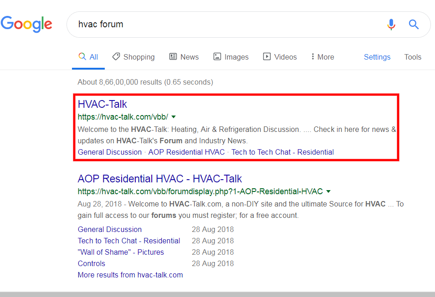Click the blue search magnifier icon

click(x=414, y=25)
